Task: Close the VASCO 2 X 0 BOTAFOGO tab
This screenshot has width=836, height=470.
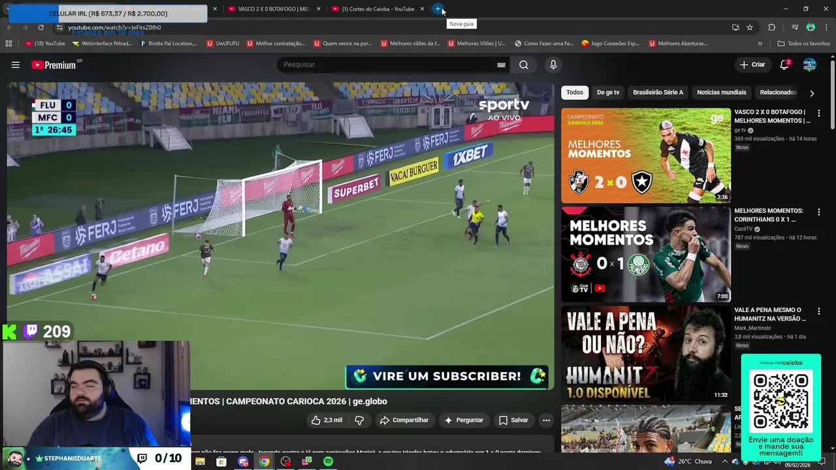Action: point(319,9)
